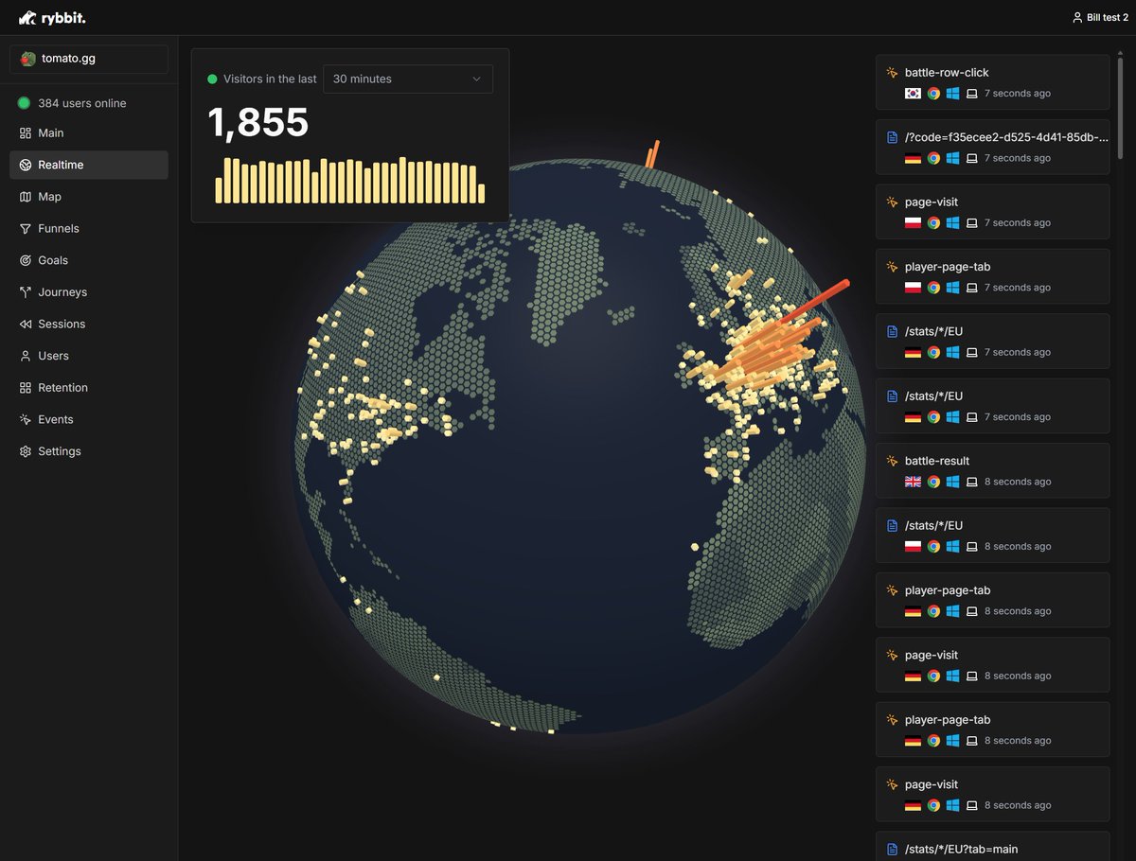Click the Goals target icon

pyautogui.click(x=26, y=260)
